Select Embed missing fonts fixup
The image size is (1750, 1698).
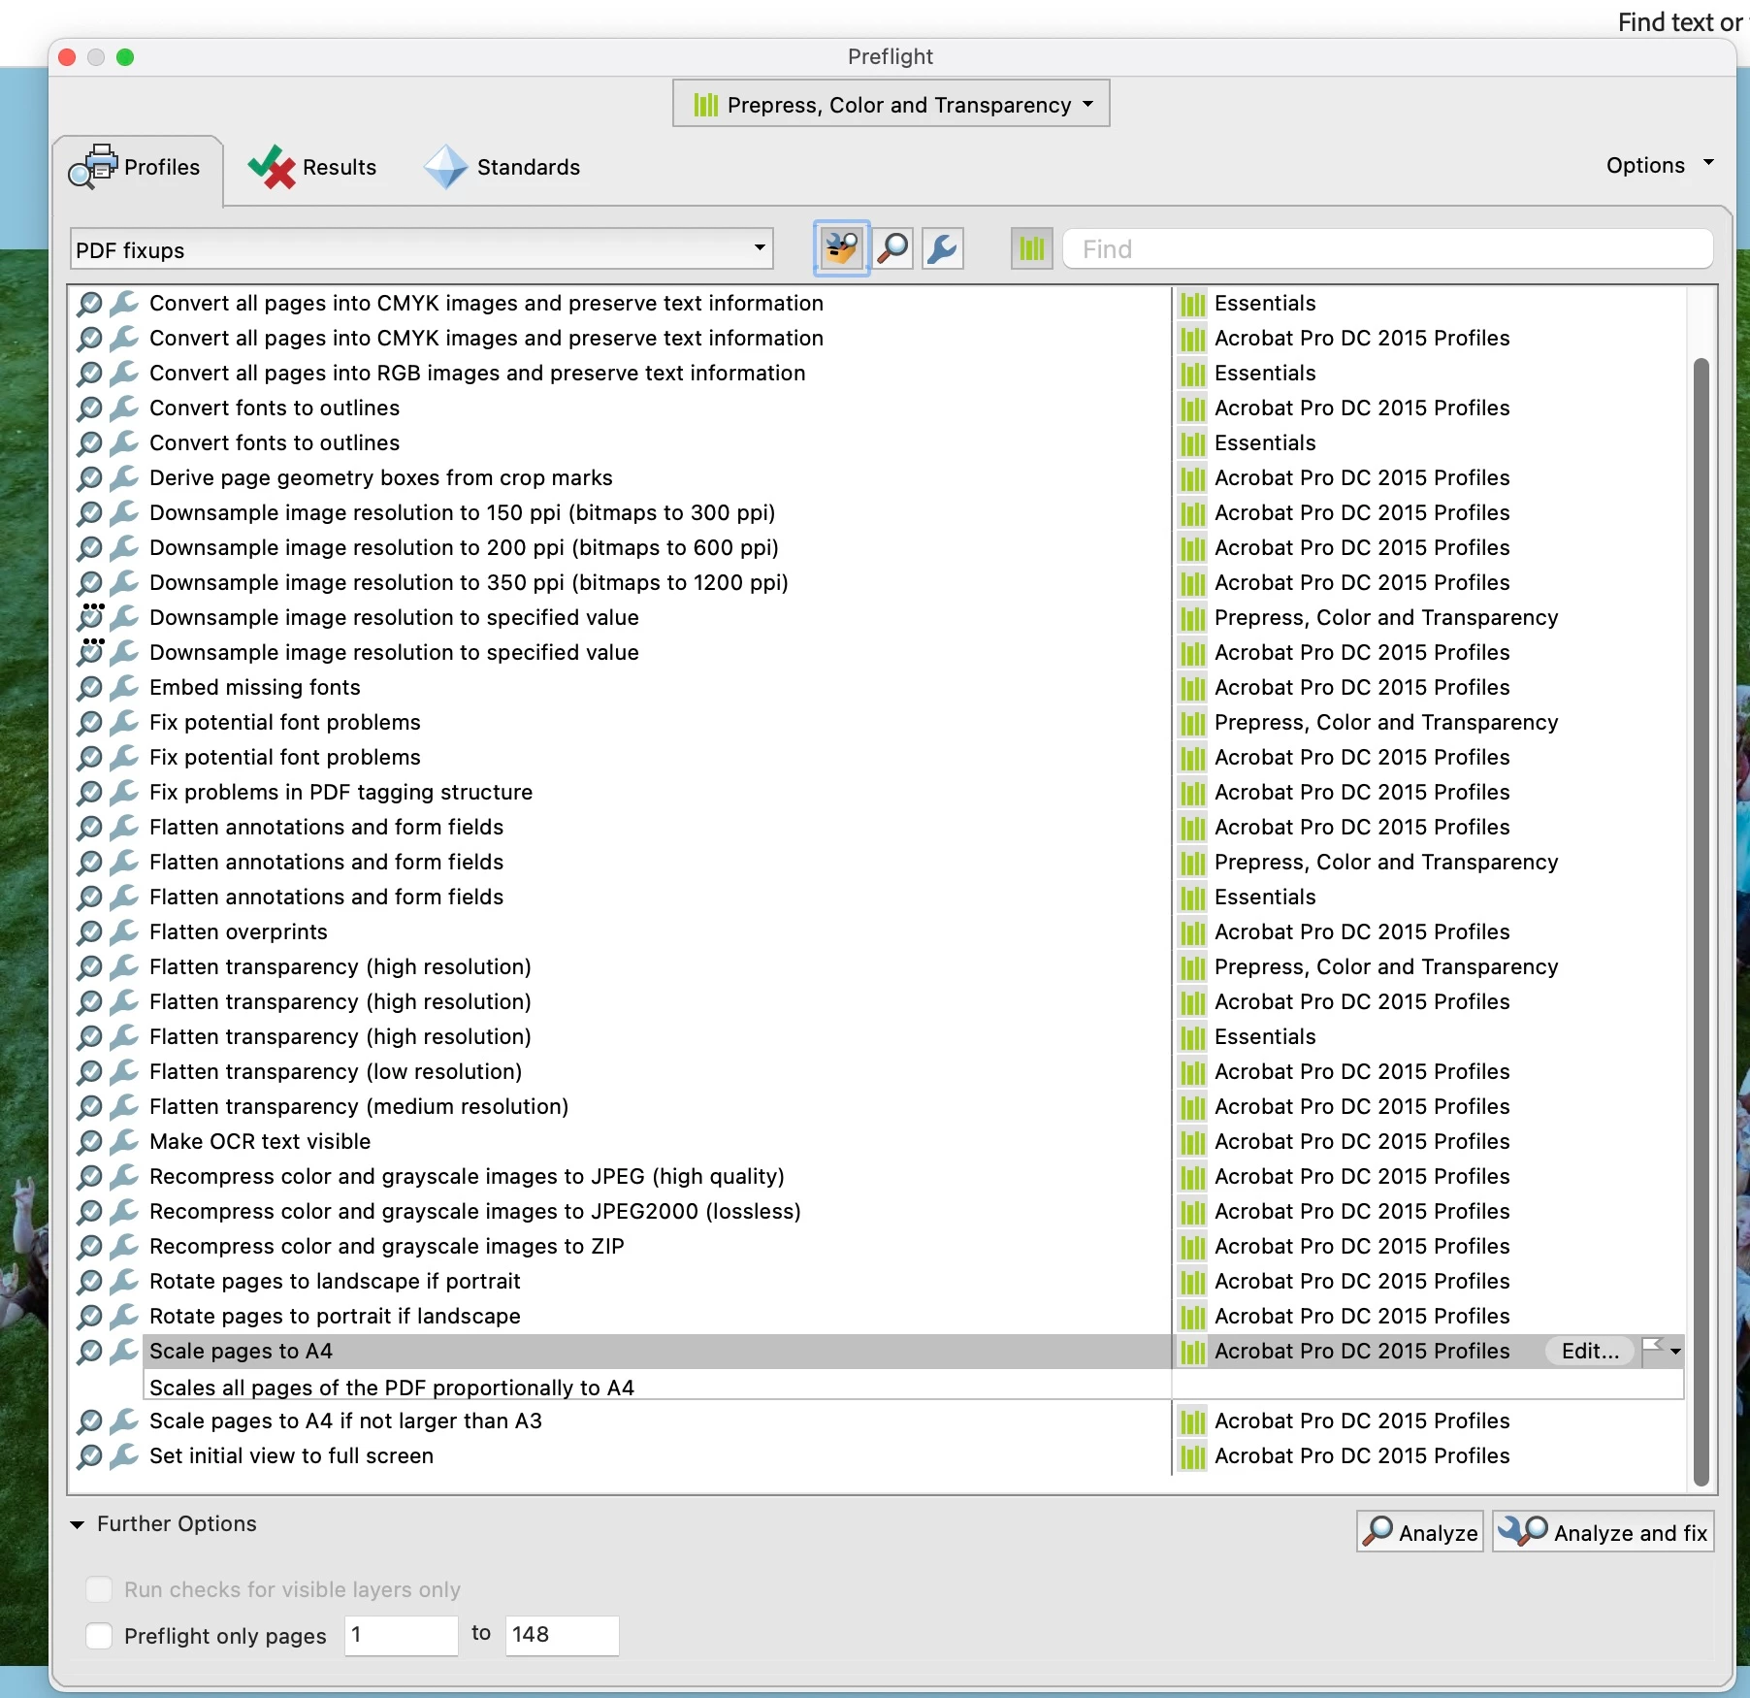(x=255, y=687)
